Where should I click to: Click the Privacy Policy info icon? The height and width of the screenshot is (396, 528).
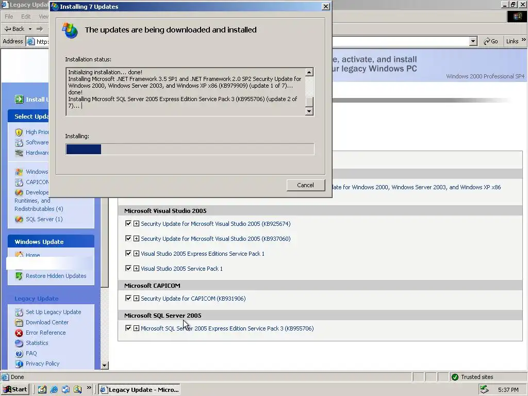(x=19, y=364)
